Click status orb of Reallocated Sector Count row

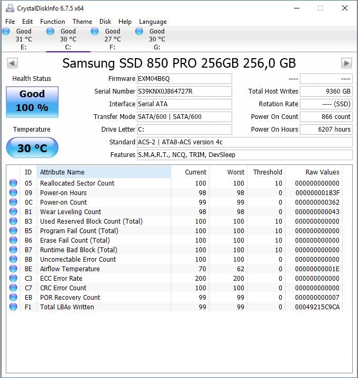[x=13, y=183]
